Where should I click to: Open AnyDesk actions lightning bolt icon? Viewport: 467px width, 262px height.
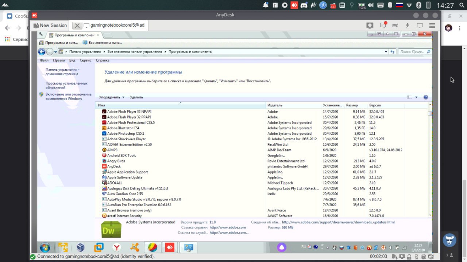(408, 25)
